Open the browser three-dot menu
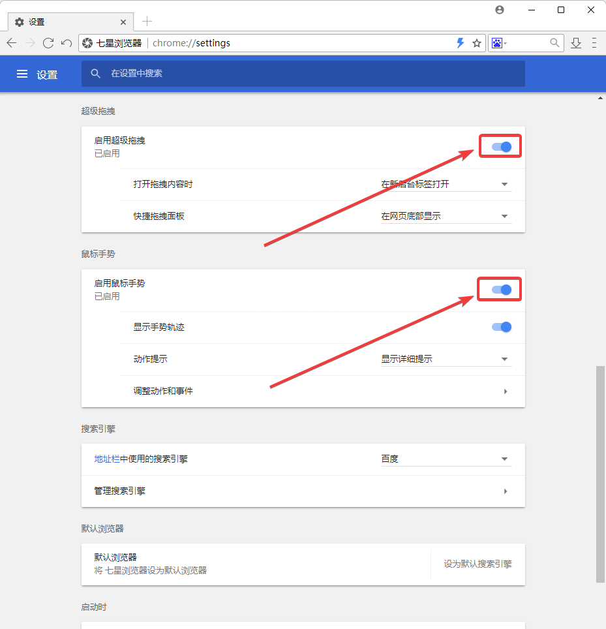 (594, 43)
